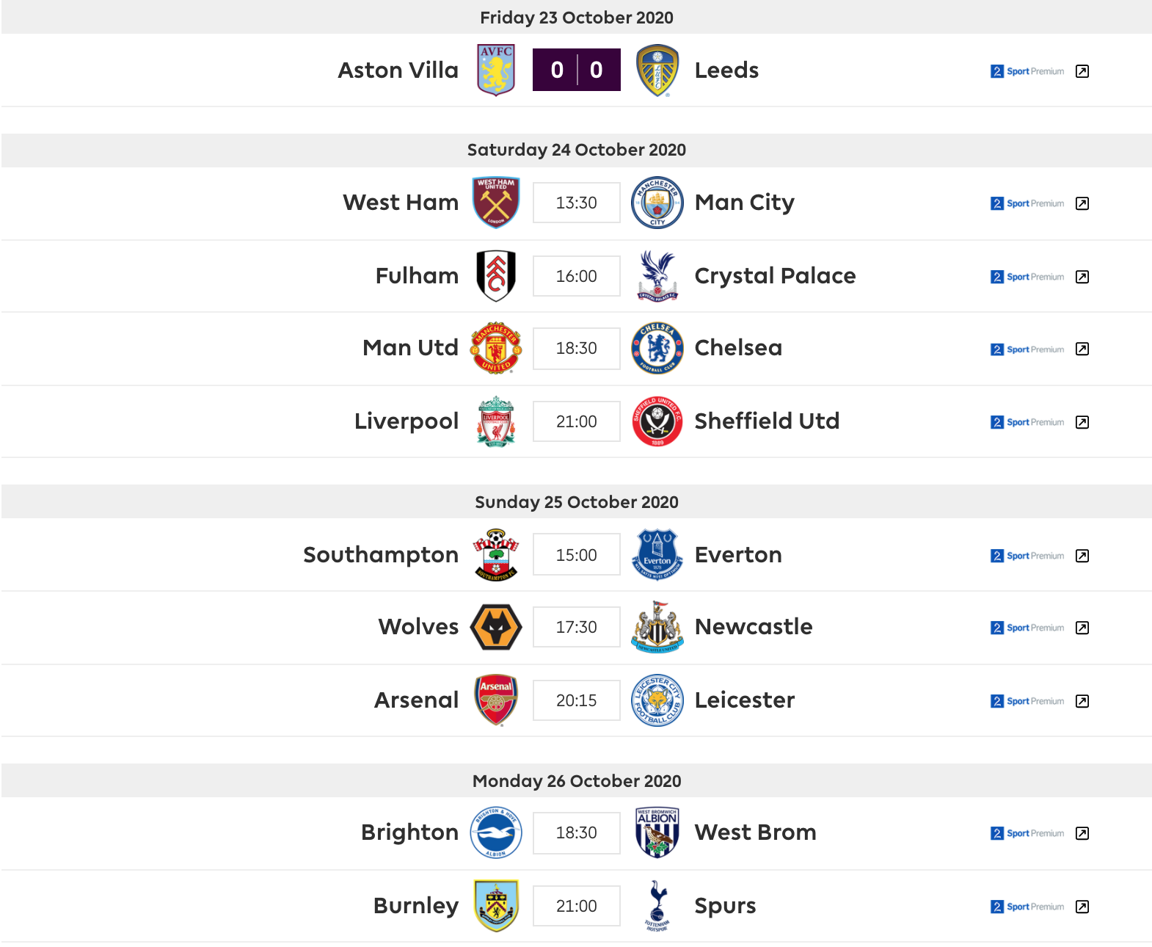Click the Crystal Palace team name
The image size is (1152, 947).
pyautogui.click(x=775, y=275)
